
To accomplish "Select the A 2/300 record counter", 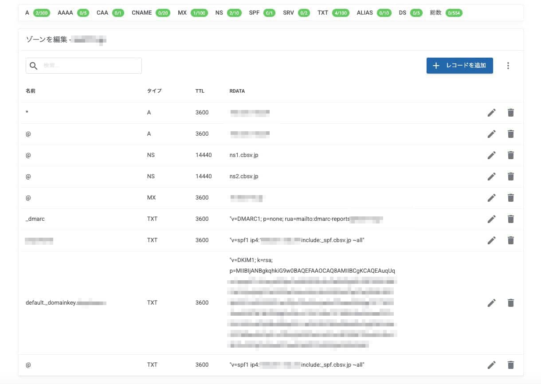I will tap(37, 13).
